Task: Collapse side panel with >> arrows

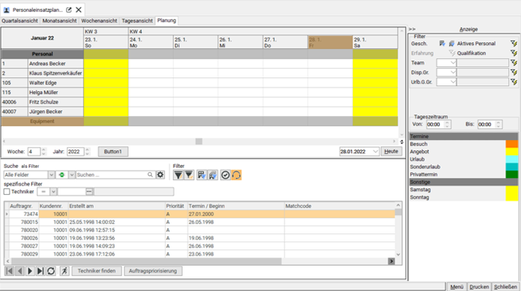Action: tap(412, 29)
